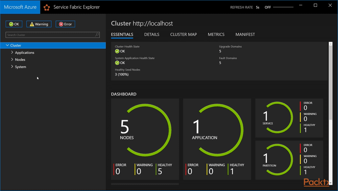Viewport: 338px width, 191px height.
Task: Toggle the OK health filter
Action: click(14, 24)
